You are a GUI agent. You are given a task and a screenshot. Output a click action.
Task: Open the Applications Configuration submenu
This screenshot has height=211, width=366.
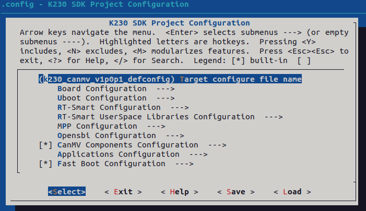[x=118, y=154]
